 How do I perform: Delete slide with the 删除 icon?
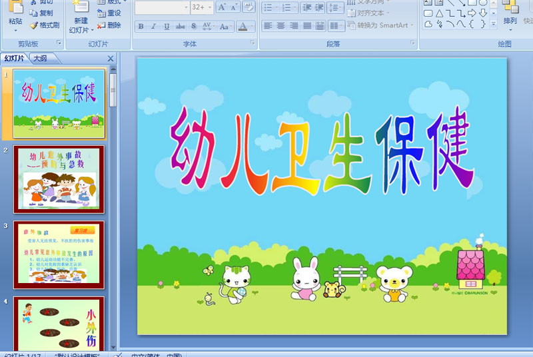[x=101, y=25]
